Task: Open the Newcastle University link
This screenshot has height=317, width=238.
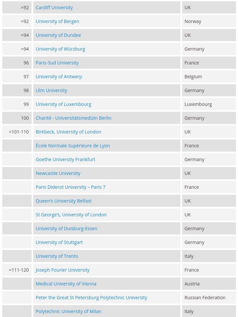Action: pyautogui.click(x=58, y=173)
